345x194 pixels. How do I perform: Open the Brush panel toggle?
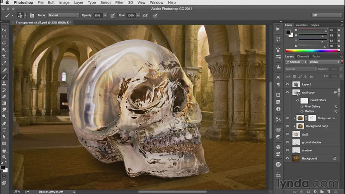(x=32, y=15)
